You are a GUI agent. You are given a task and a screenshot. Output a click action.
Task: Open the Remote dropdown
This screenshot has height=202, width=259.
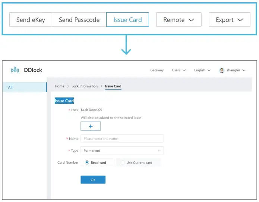point(179,20)
